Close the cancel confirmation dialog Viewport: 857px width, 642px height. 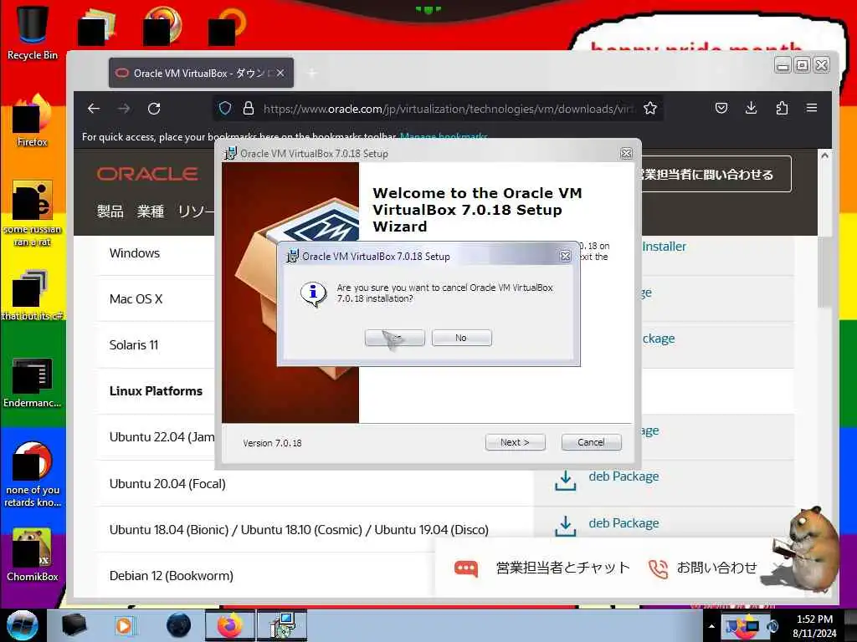[565, 256]
